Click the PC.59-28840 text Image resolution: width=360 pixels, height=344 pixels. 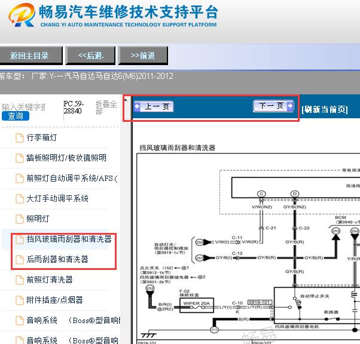coord(74,107)
